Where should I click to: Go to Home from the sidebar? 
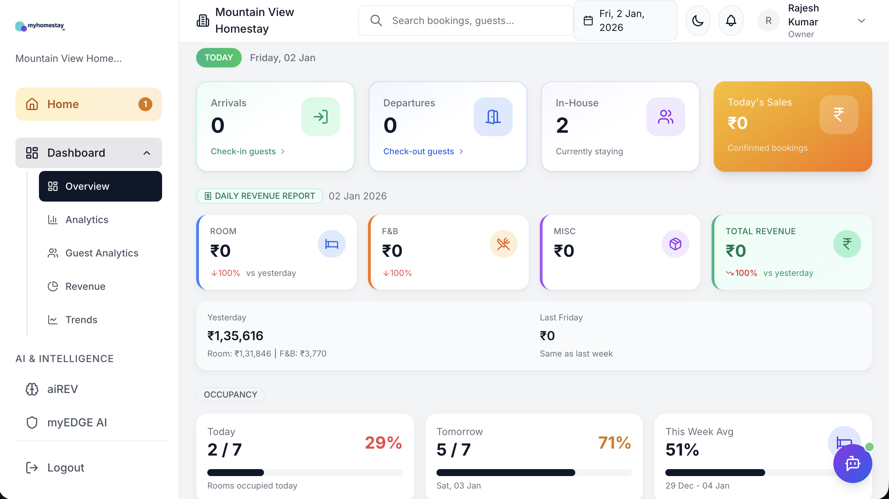click(63, 104)
